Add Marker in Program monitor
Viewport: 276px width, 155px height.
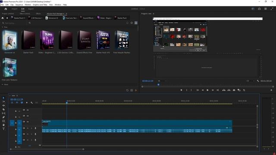181,90
